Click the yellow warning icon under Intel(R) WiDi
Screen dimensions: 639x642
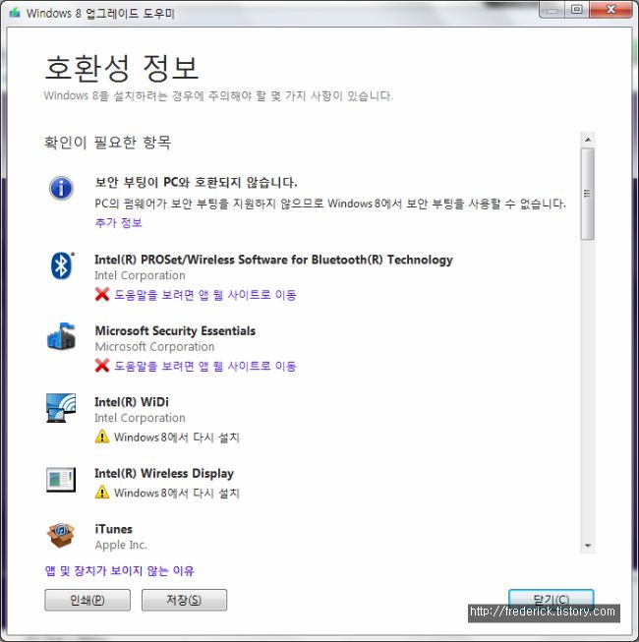(x=102, y=437)
